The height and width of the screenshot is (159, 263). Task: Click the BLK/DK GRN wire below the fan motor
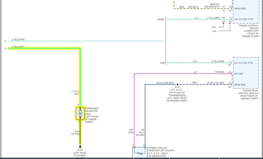click(x=80, y=133)
